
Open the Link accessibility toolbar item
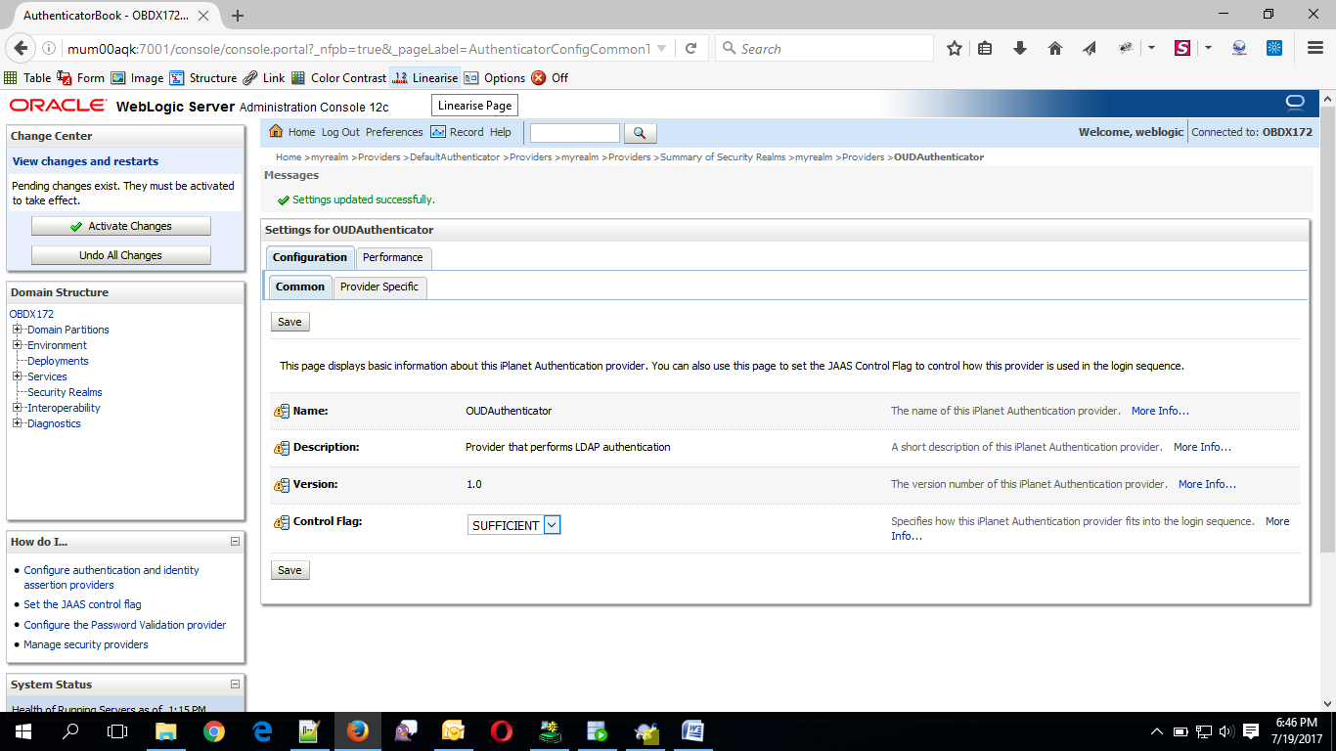click(x=264, y=78)
